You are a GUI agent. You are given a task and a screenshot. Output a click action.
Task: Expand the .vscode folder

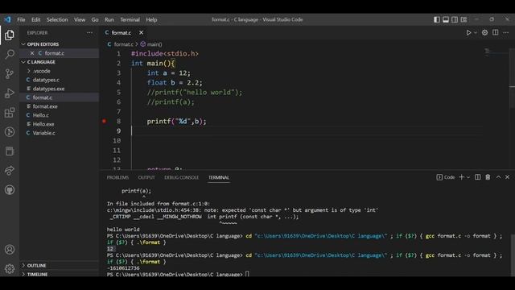pos(41,71)
